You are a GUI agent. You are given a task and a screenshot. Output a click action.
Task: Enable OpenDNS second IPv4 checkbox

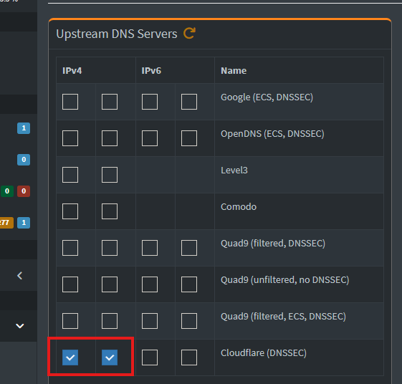[x=110, y=138]
